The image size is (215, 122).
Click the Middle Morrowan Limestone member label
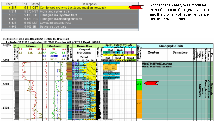157,64
